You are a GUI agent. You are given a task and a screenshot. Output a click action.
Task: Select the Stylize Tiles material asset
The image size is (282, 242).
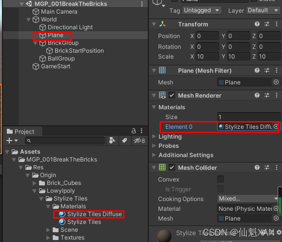[x=80, y=222]
